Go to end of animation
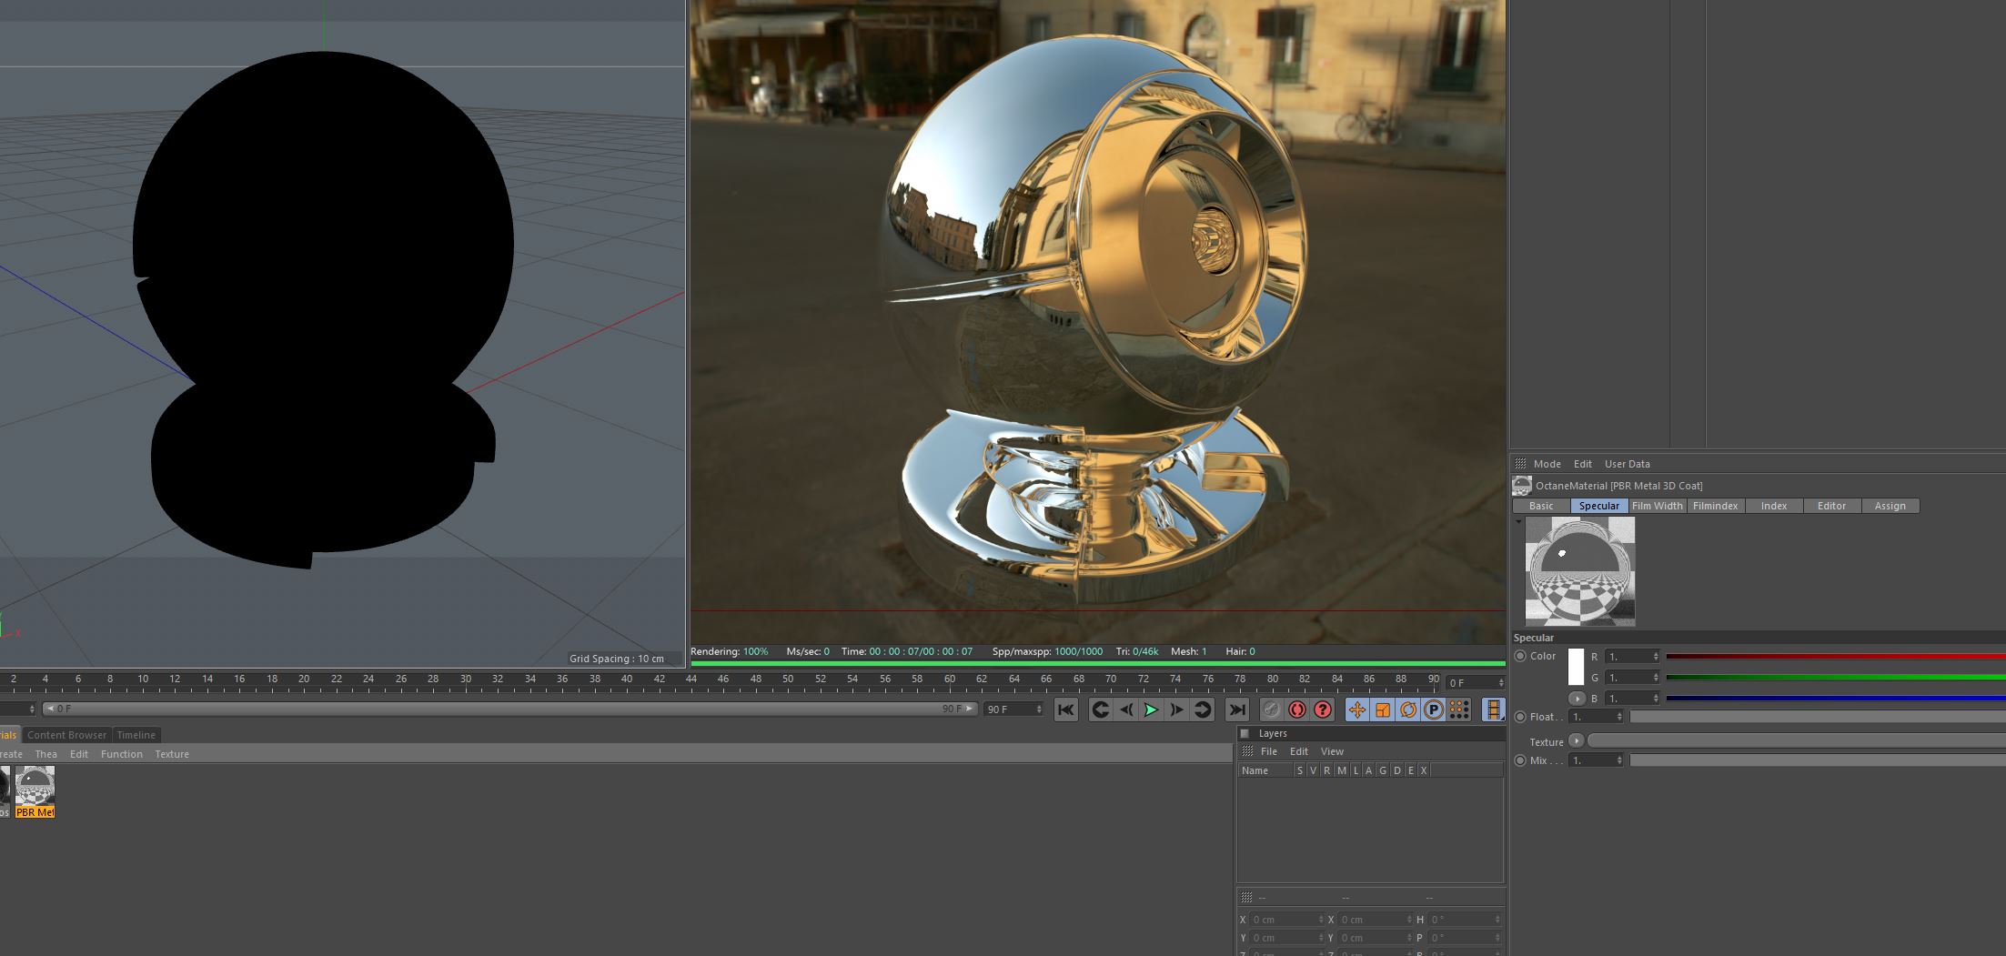 point(1237,709)
